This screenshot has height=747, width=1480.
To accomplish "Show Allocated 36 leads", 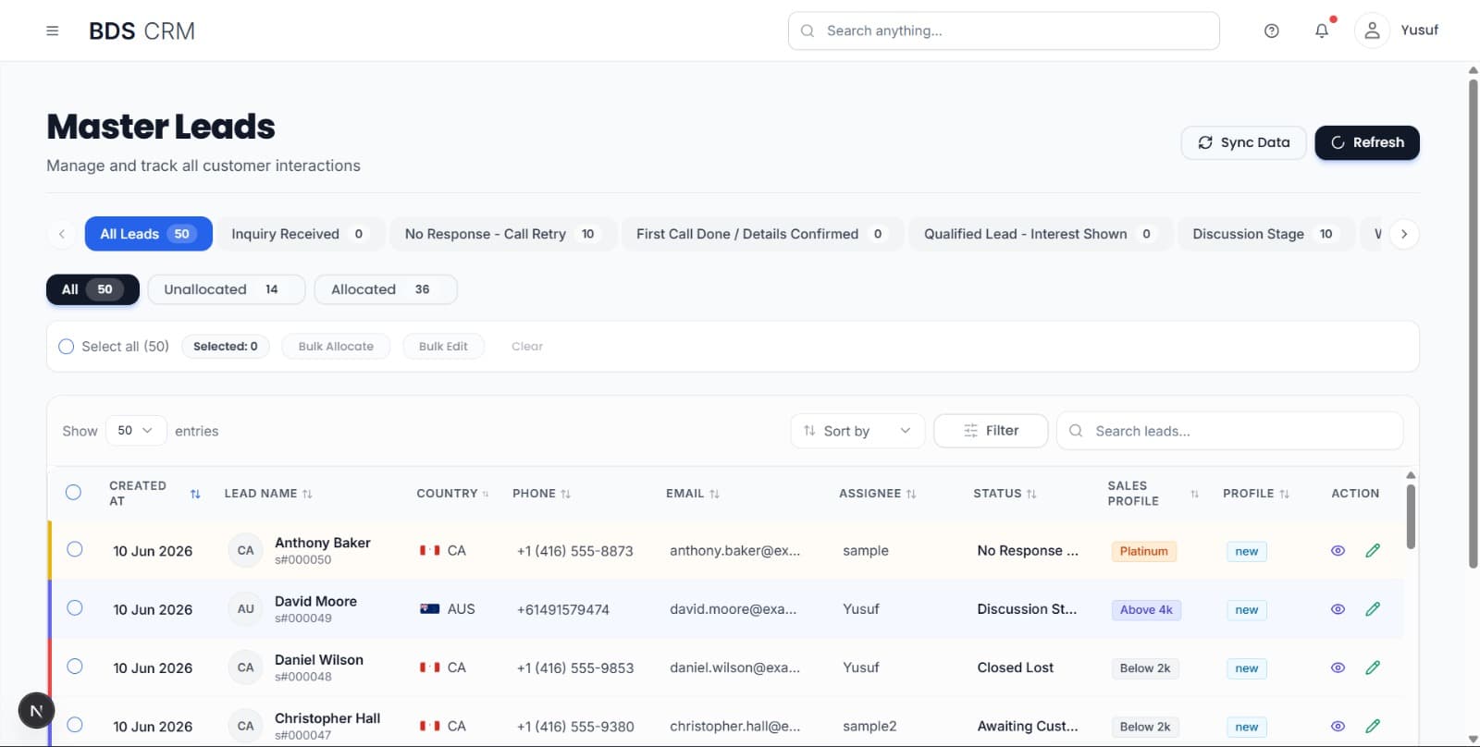I will point(386,289).
